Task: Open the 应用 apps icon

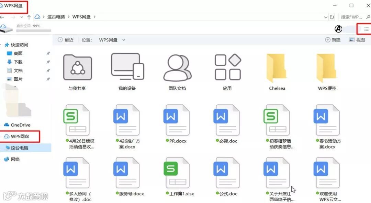Action: tap(227, 67)
